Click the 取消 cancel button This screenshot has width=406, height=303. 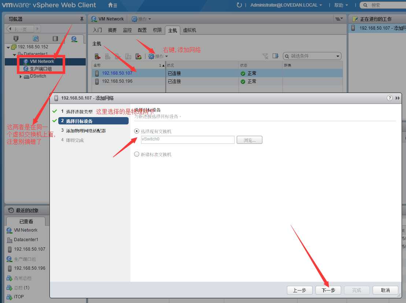[385, 290]
